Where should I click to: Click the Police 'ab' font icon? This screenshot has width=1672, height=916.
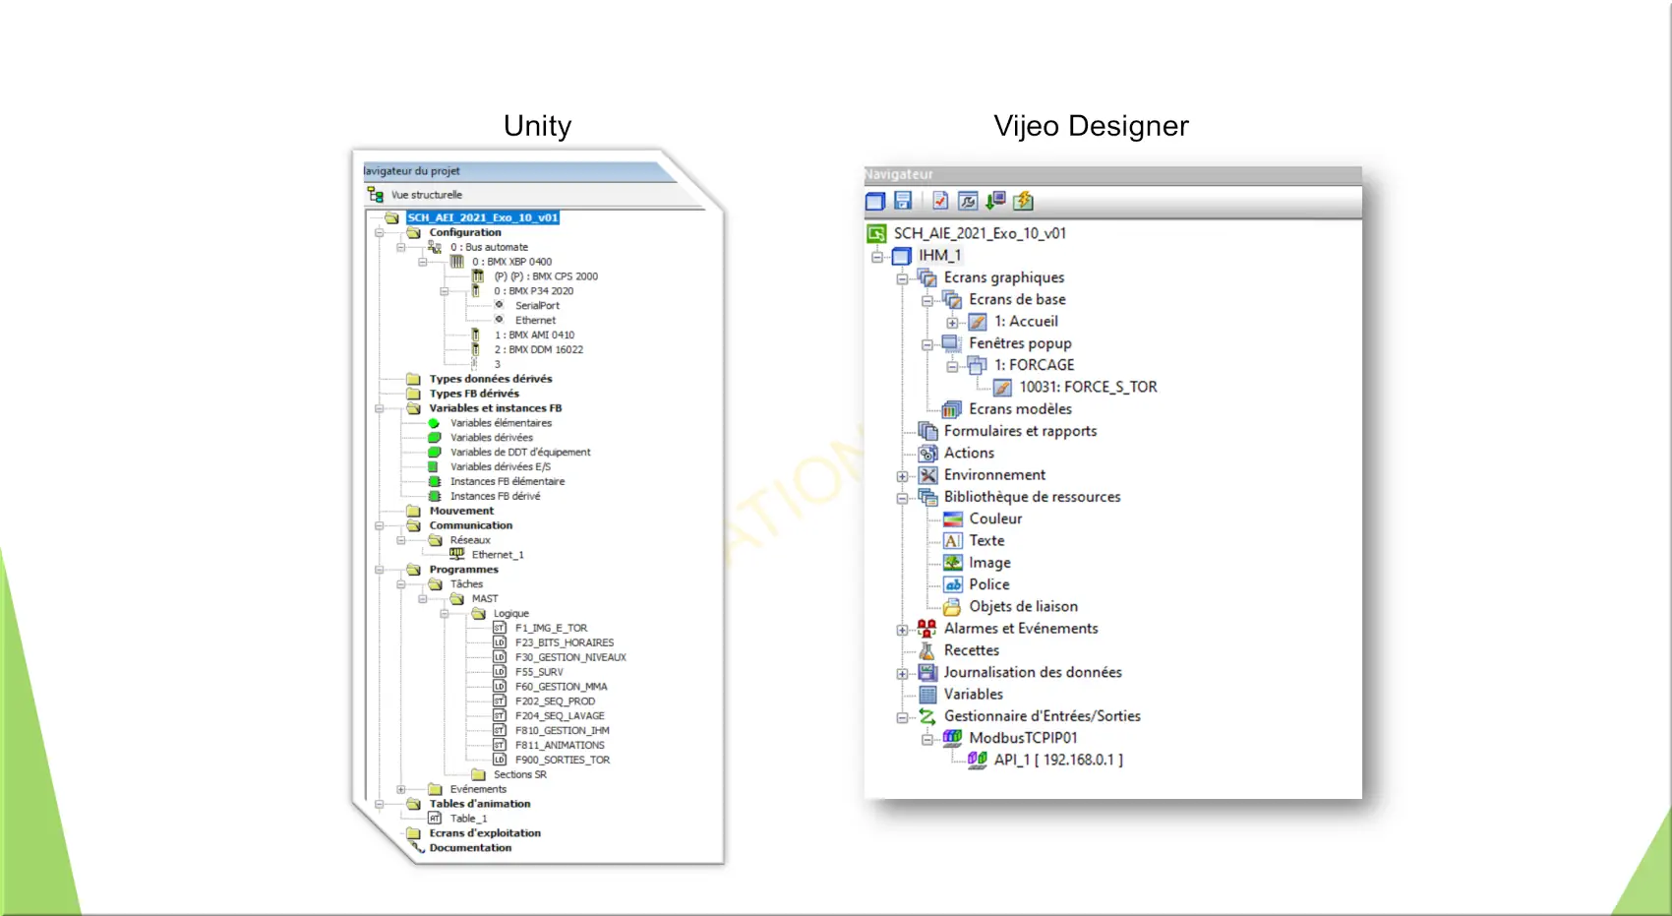click(952, 584)
